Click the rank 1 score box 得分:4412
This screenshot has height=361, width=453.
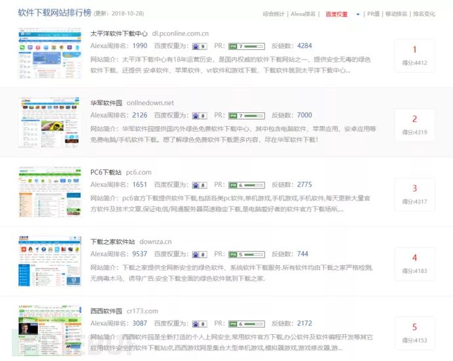click(x=414, y=56)
